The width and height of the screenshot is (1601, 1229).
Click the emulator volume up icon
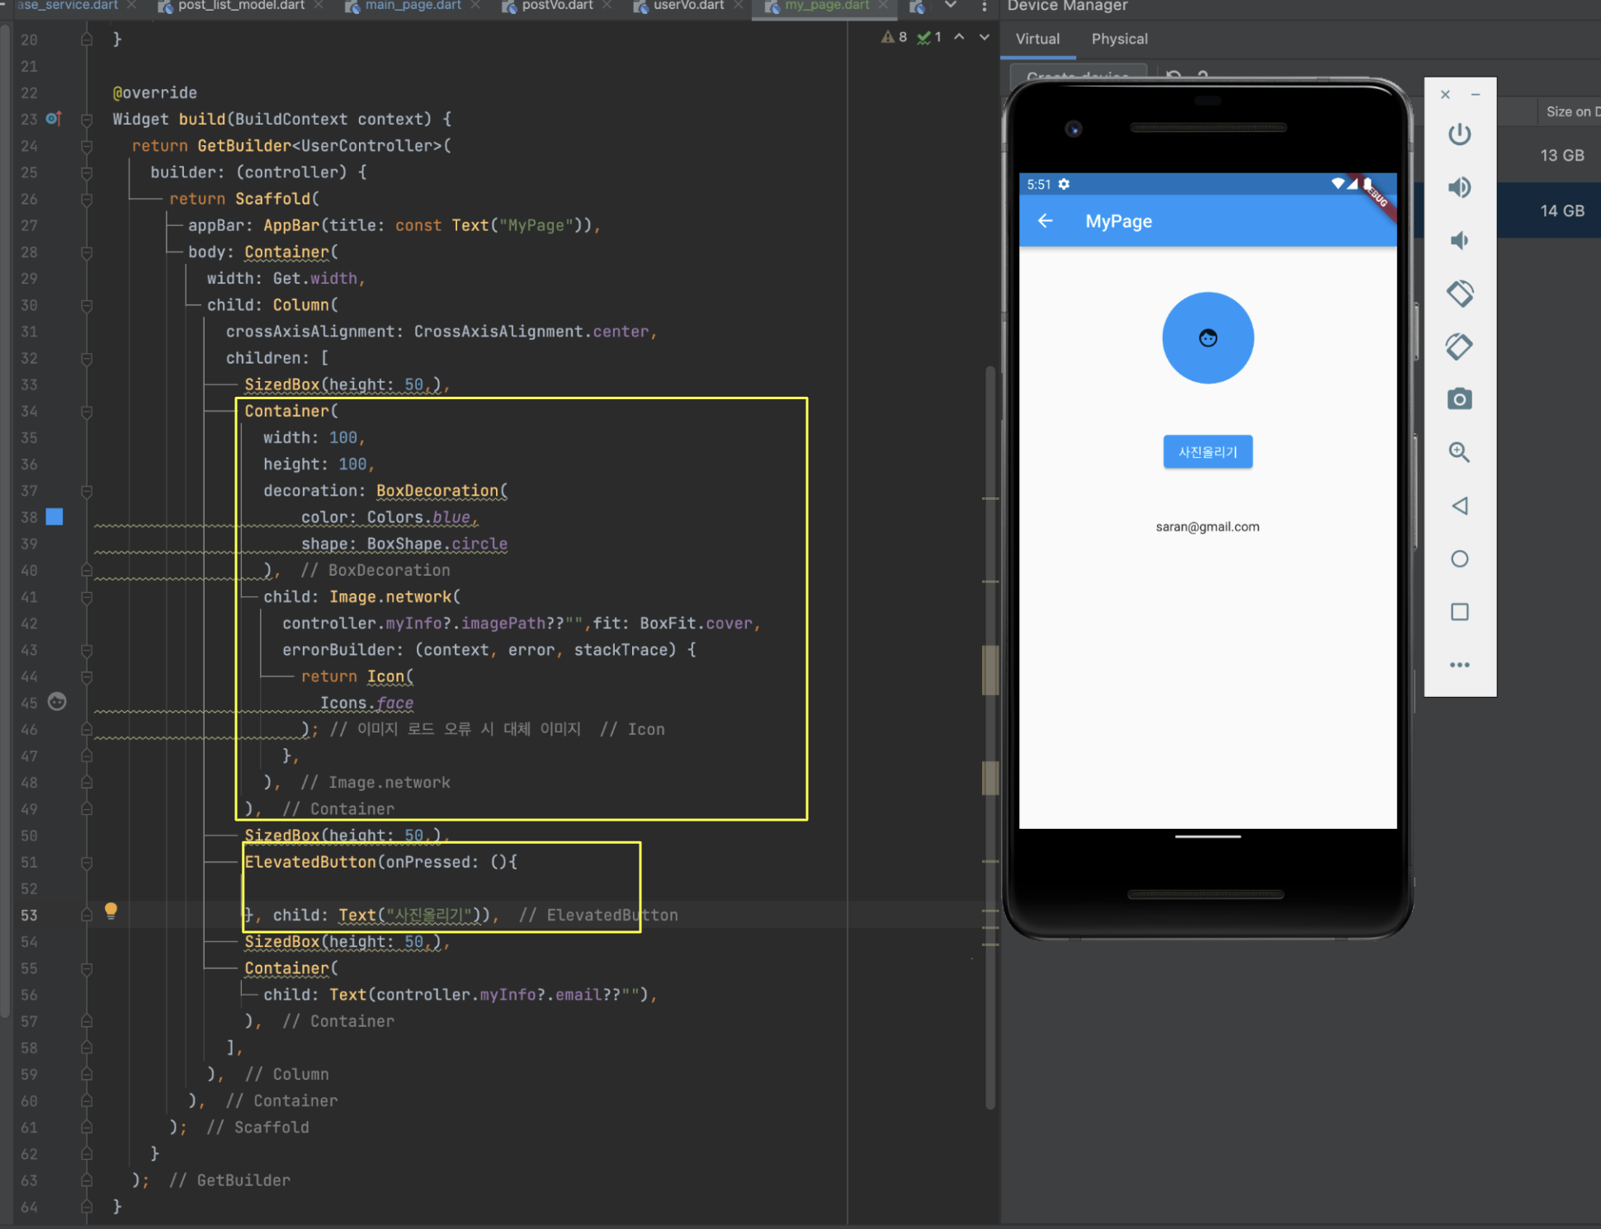(1459, 187)
